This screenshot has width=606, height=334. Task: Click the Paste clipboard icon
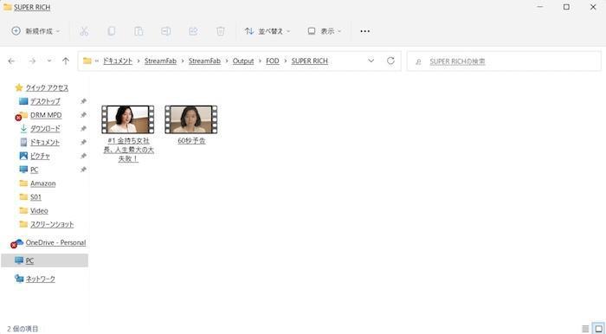139,31
